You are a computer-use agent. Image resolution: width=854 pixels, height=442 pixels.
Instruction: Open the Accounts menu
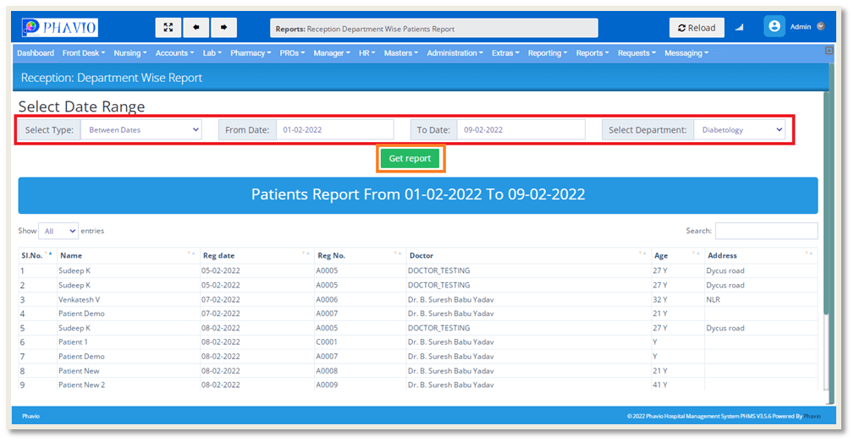(174, 52)
